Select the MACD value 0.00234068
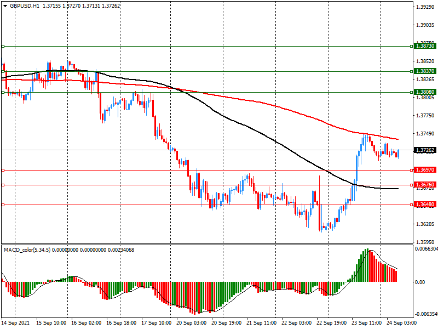 (120, 250)
